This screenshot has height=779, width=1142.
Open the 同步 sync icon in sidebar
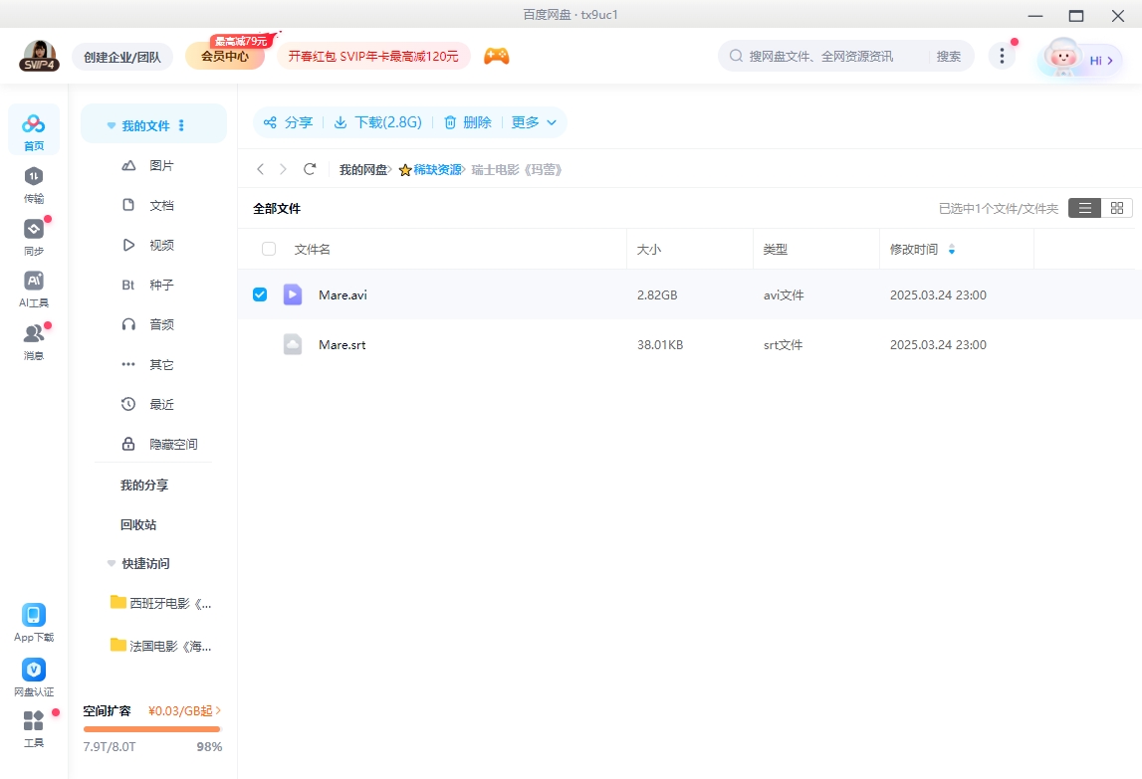tap(34, 236)
